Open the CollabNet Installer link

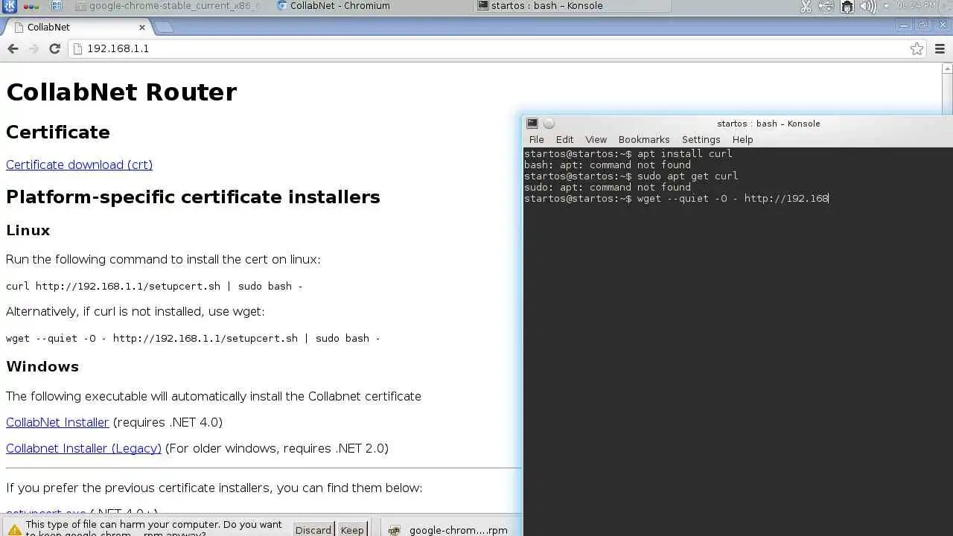click(x=57, y=422)
